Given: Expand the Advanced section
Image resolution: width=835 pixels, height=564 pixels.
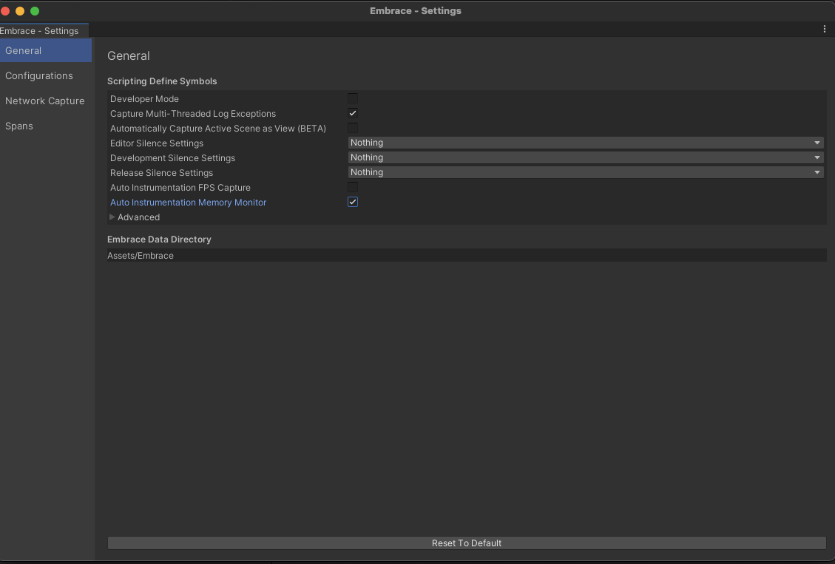Looking at the screenshot, I should 112,217.
